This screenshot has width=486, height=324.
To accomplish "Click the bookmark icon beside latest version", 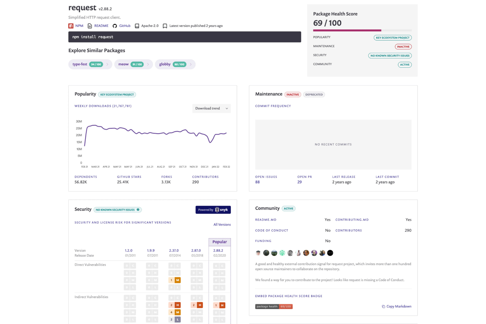I will (x=165, y=26).
